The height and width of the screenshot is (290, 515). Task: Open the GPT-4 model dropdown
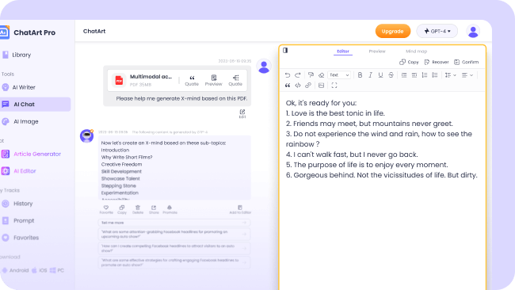437,31
